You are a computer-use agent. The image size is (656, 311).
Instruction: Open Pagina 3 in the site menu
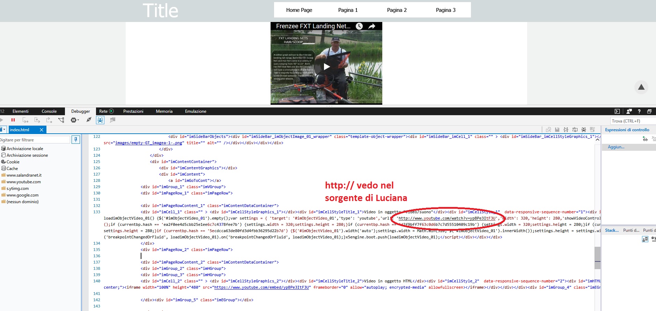point(446,10)
